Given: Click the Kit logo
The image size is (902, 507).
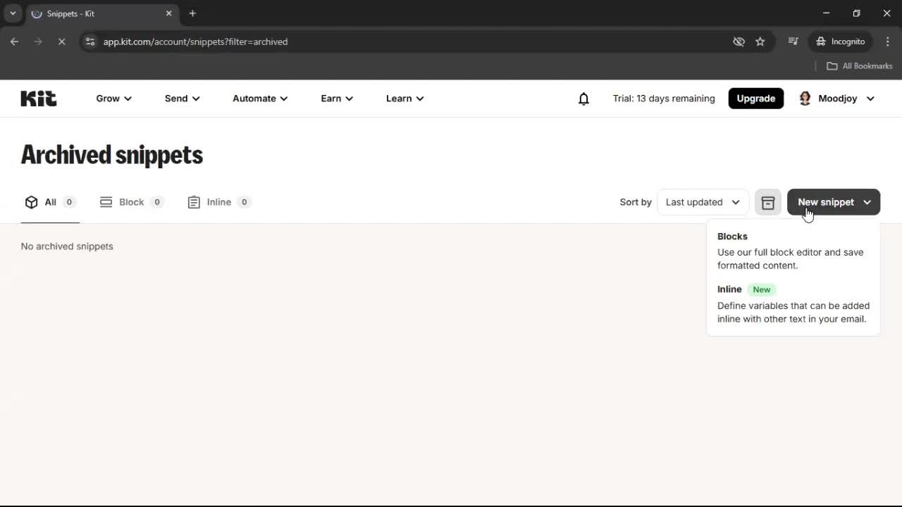Looking at the screenshot, I should pos(38,98).
